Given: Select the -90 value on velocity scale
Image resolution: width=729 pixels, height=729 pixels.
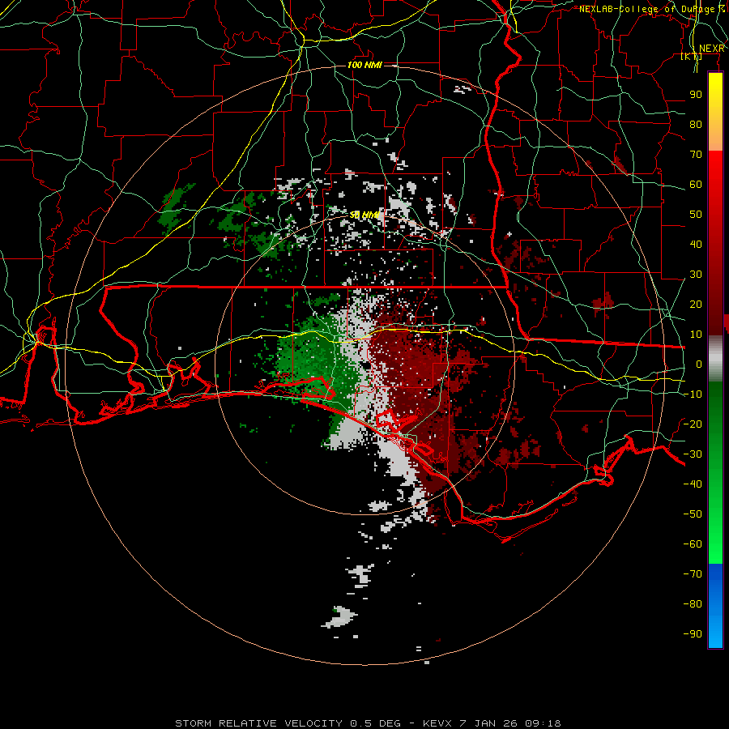Looking at the screenshot, I should tap(693, 634).
